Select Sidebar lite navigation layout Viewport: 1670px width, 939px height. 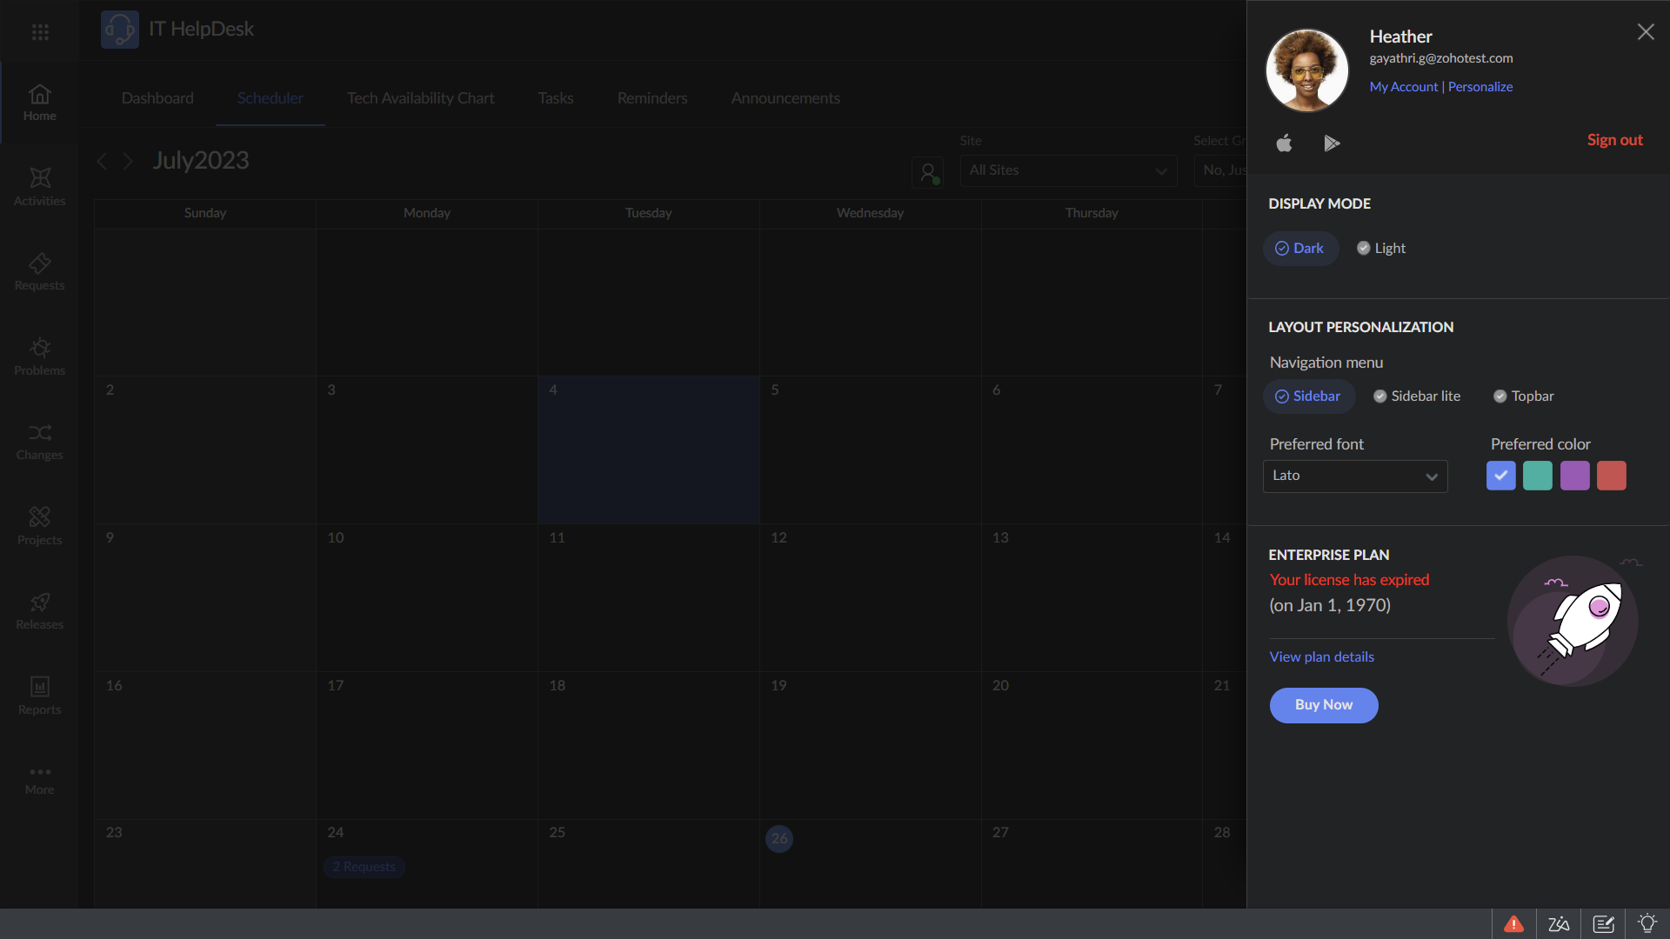click(1417, 396)
